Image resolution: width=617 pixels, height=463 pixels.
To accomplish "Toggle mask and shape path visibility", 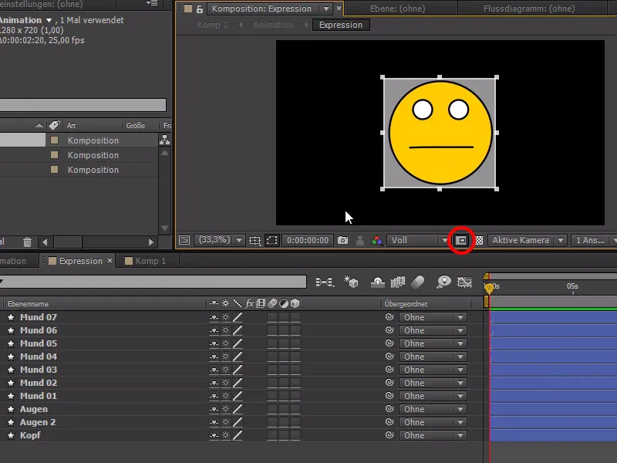I will pyautogui.click(x=272, y=240).
